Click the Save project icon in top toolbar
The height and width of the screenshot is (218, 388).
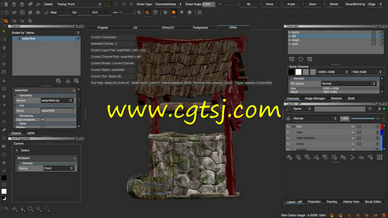tap(22, 4)
